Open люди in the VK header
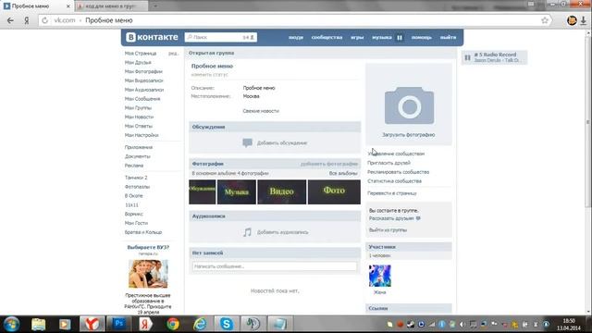This screenshot has height=333, width=592. tap(296, 37)
